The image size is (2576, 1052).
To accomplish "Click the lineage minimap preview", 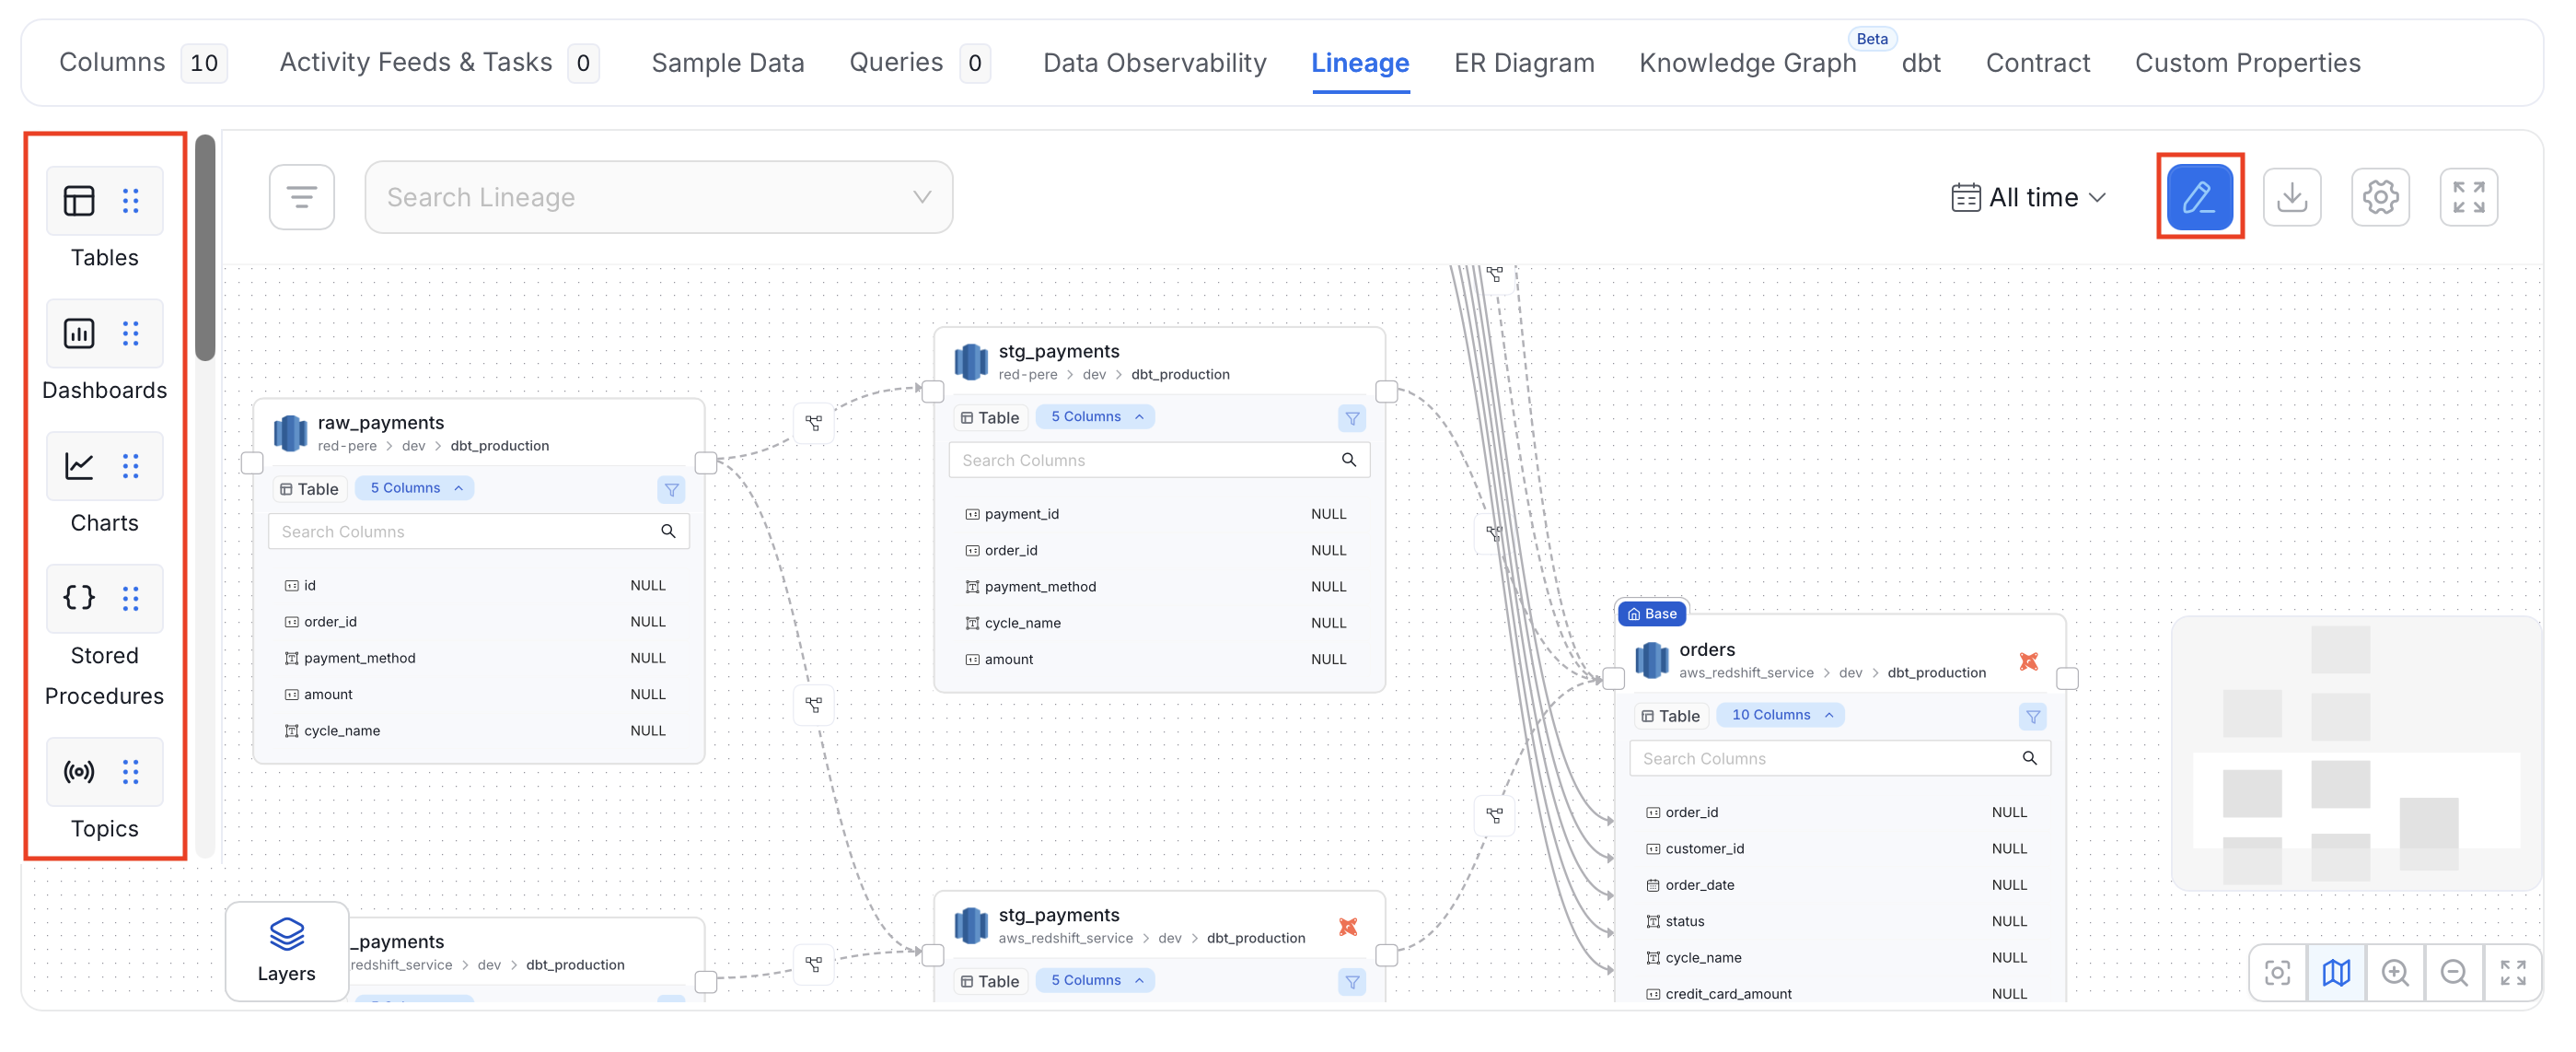I will coord(2356,753).
